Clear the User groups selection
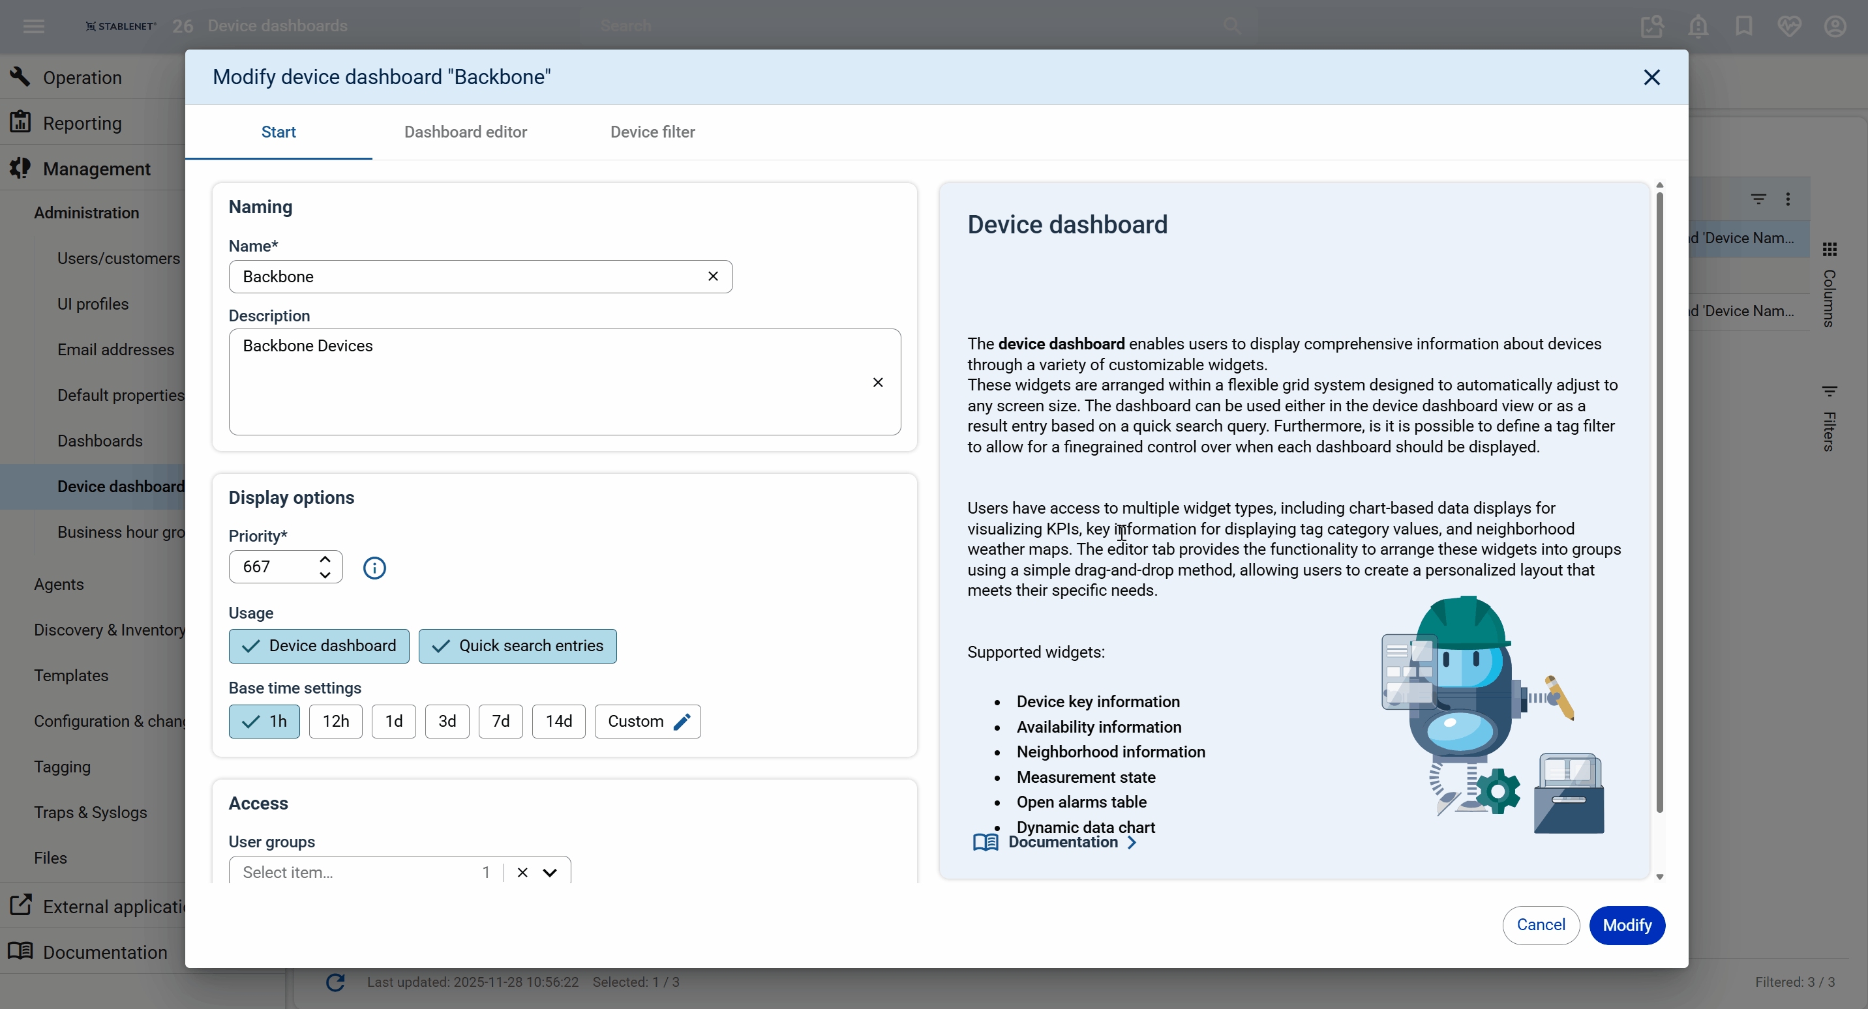1868x1009 pixels. pyautogui.click(x=522, y=872)
